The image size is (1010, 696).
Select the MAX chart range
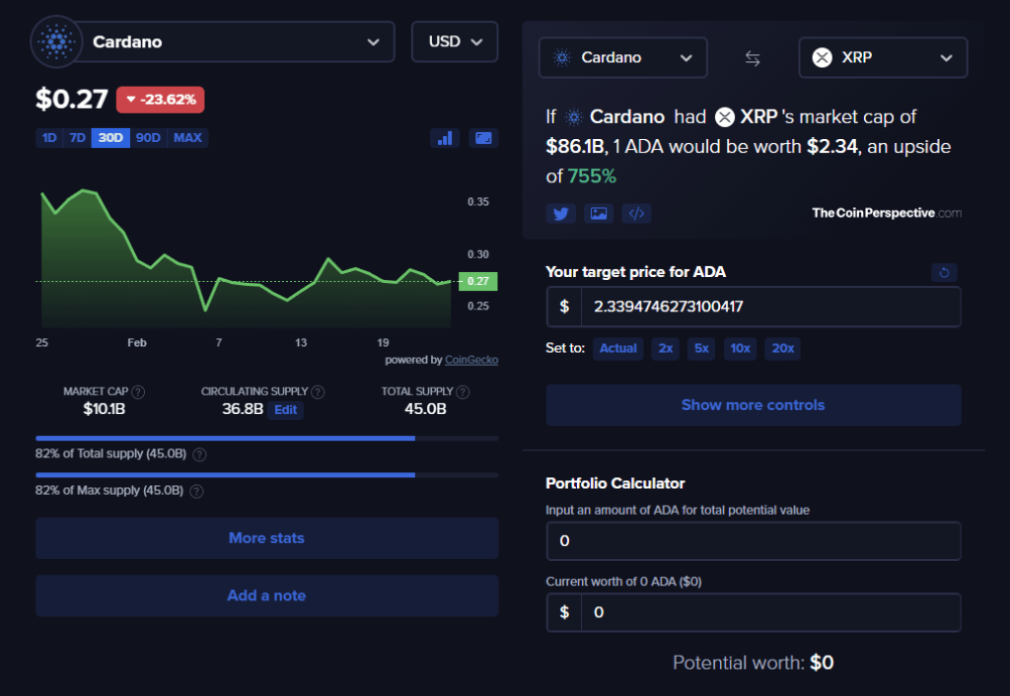pos(187,138)
